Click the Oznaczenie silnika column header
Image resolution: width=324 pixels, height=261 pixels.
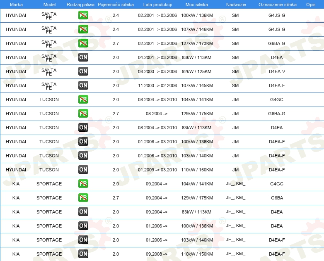pyautogui.click(x=277, y=5)
